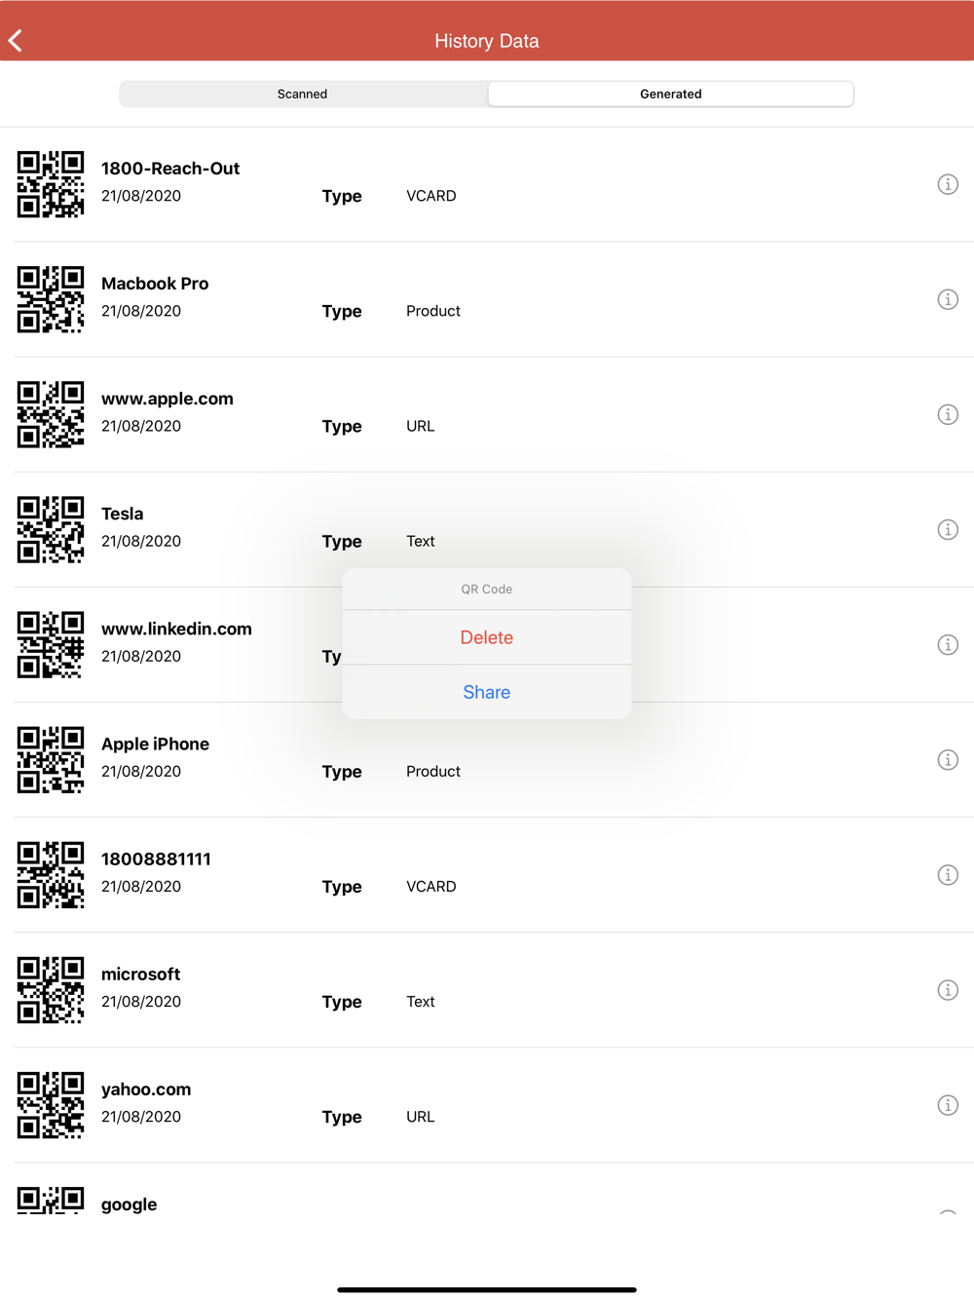Tap the 1800-Reach-Out QR code thumbnail

51,184
